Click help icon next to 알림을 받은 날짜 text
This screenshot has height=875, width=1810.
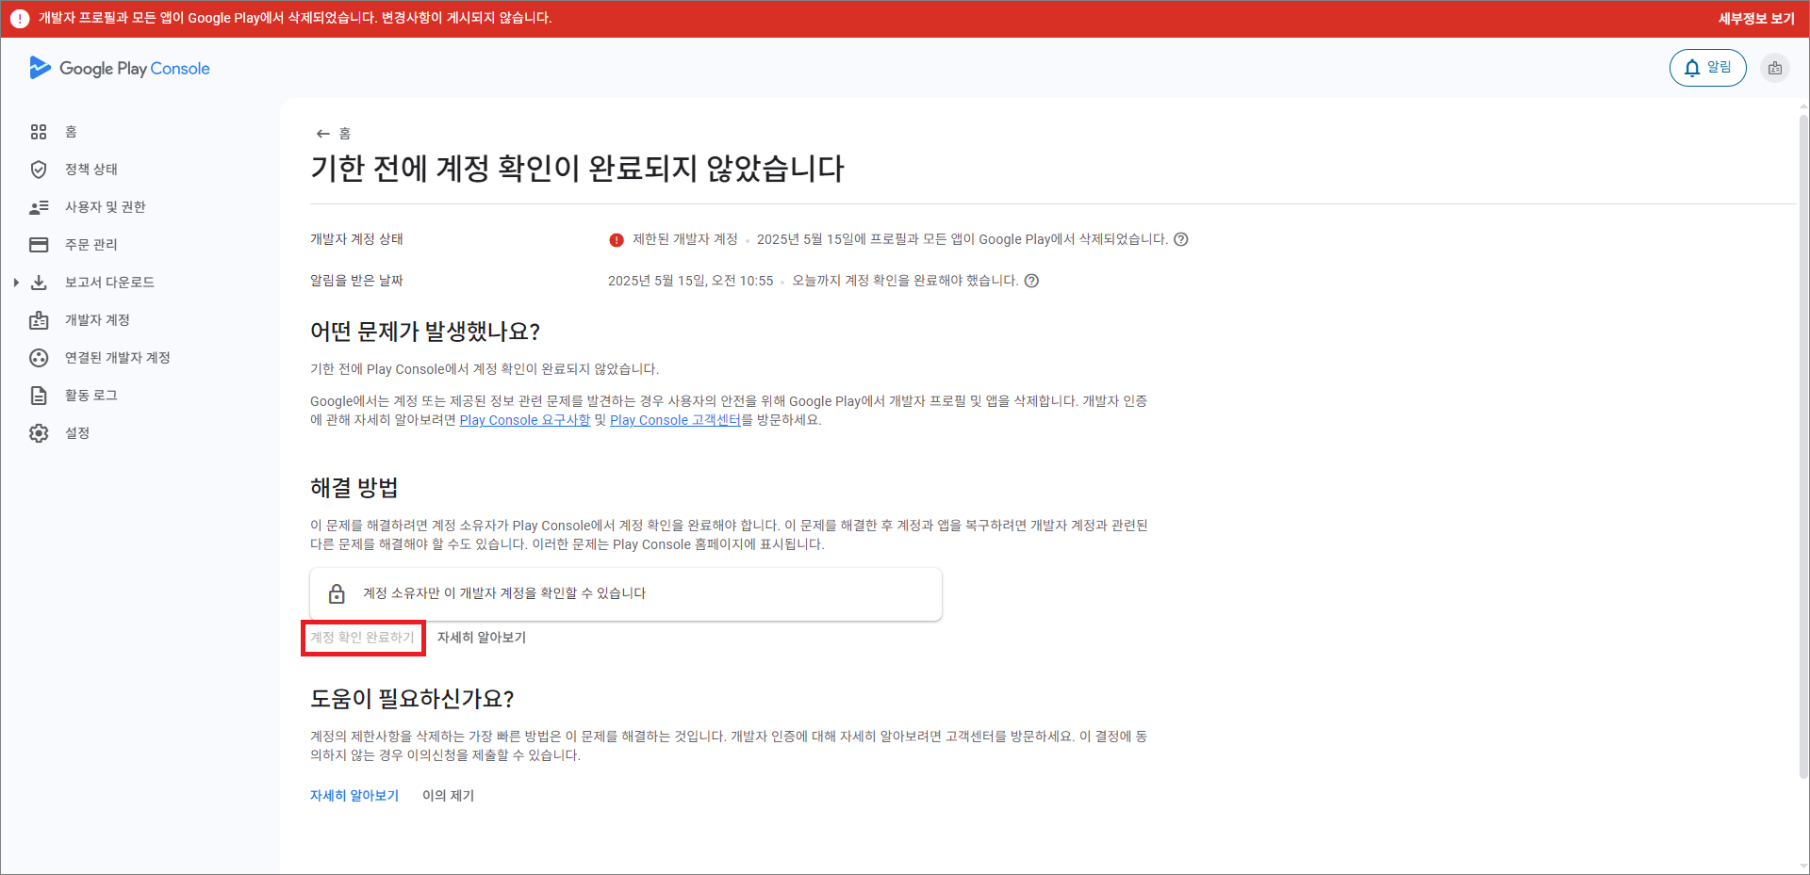point(1032,281)
